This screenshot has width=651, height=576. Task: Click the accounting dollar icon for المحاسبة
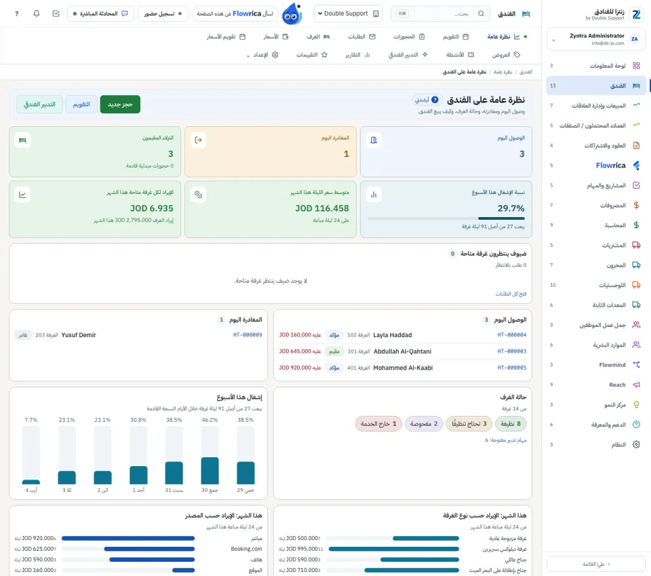[x=636, y=225]
